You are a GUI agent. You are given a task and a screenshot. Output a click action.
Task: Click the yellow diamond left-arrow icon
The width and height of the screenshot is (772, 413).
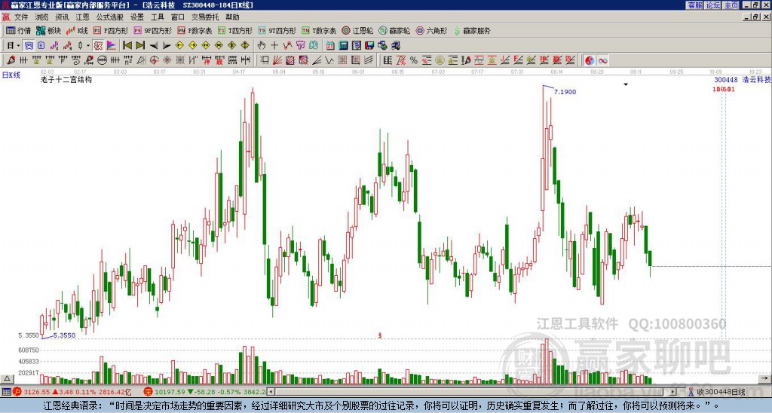tap(179, 45)
